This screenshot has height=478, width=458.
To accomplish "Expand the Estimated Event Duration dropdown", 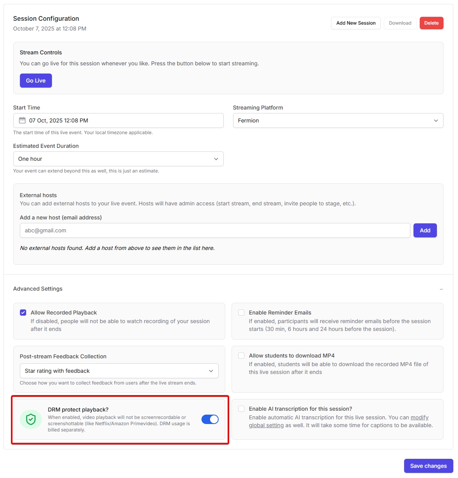I will pyautogui.click(x=118, y=159).
